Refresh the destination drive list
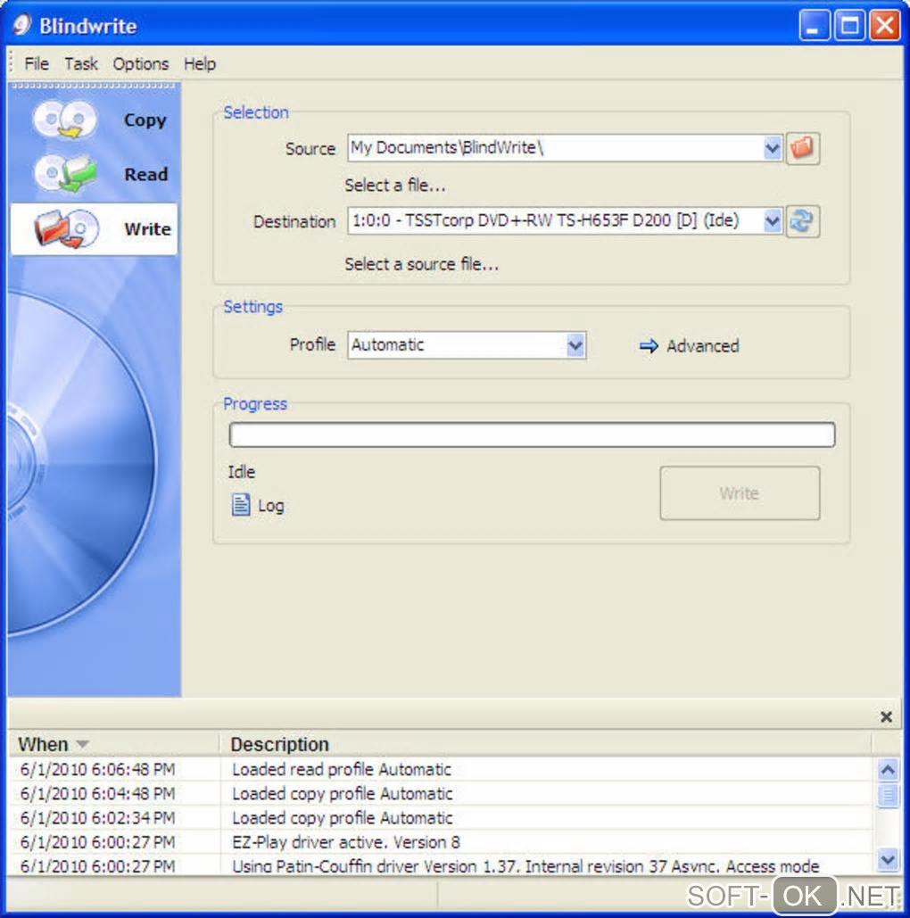 tap(802, 221)
